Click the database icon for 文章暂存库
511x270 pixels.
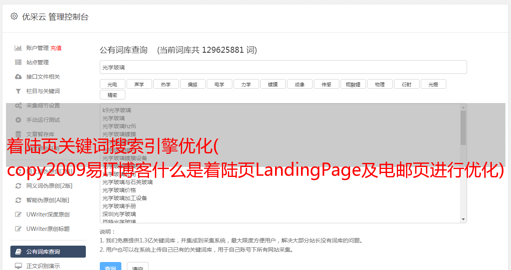tap(18, 134)
